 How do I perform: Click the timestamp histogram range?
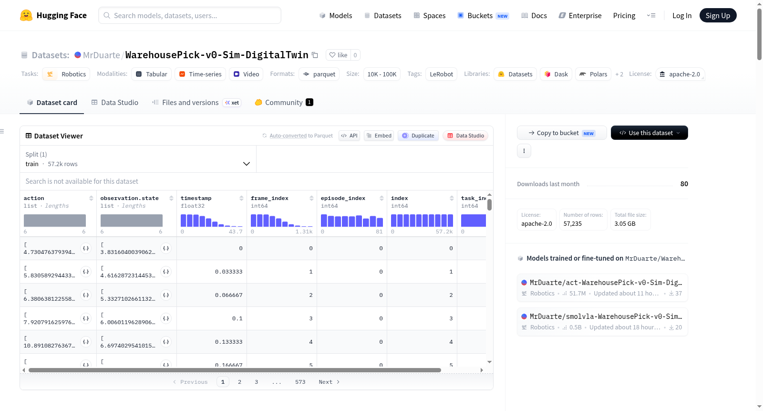[212, 221]
